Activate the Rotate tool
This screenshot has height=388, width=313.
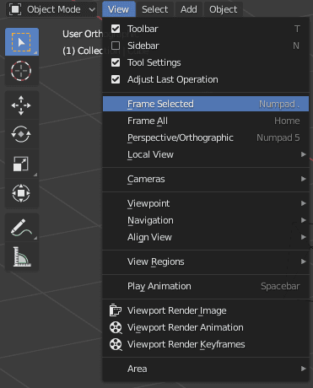pyautogui.click(x=22, y=135)
